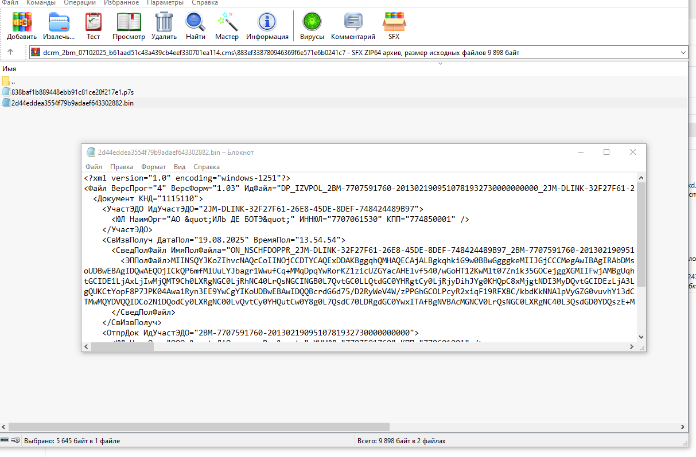Expand the archive path dropdown
Image resolution: width=696 pixels, height=457 pixels.
click(x=683, y=53)
